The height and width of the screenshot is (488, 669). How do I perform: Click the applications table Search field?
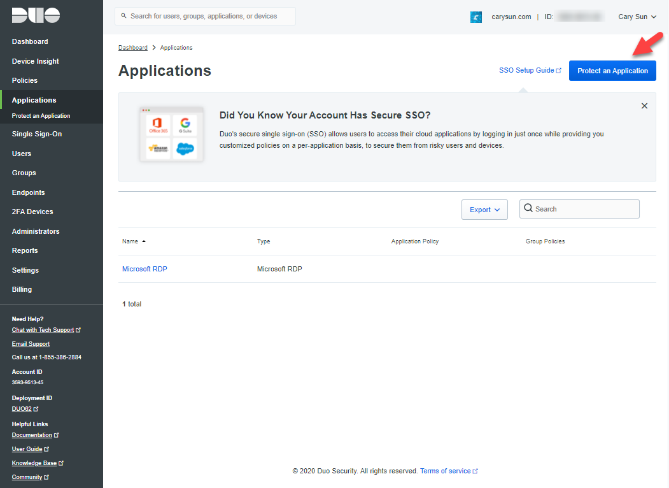pyautogui.click(x=579, y=209)
